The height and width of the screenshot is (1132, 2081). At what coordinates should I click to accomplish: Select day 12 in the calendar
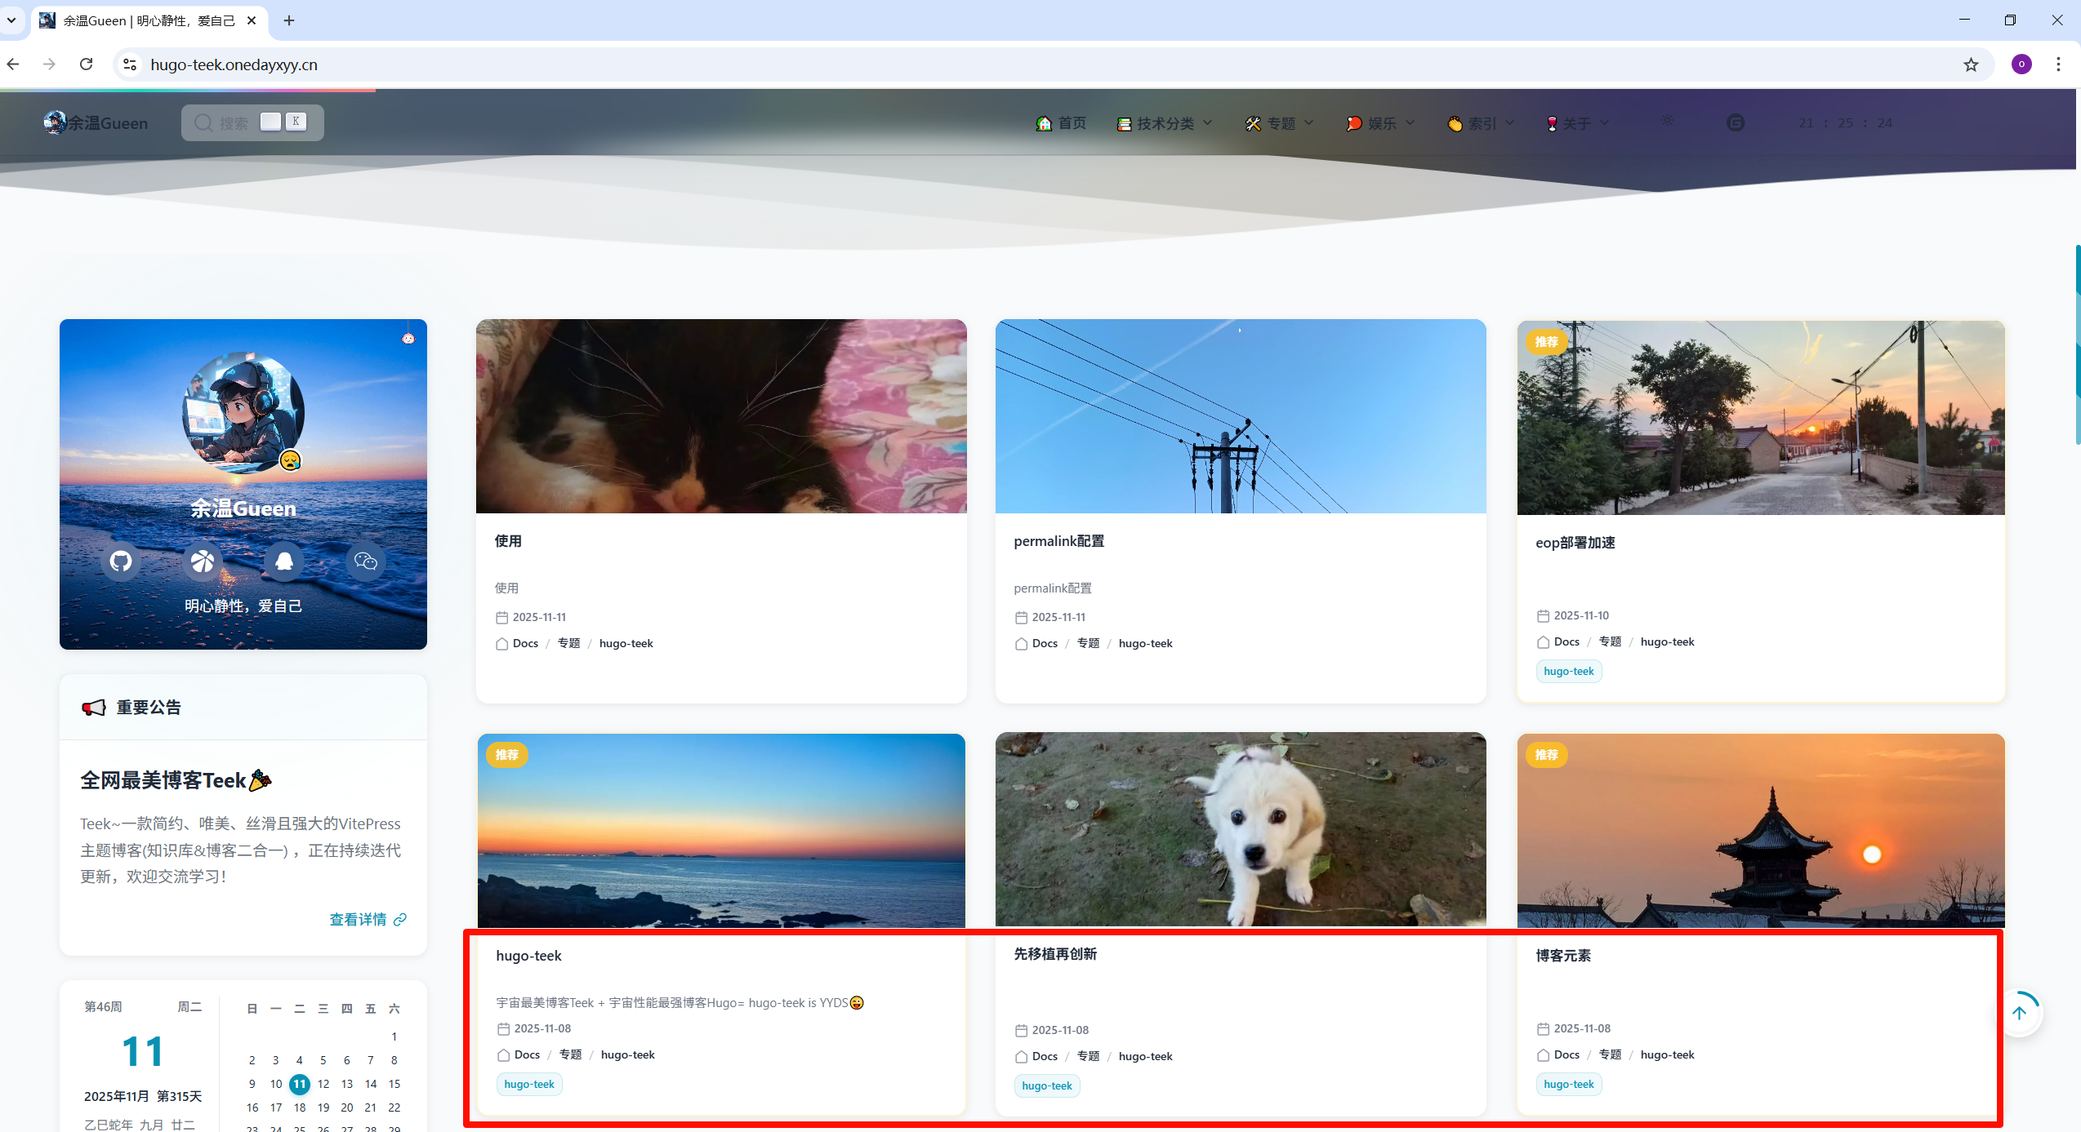pos(323,1084)
